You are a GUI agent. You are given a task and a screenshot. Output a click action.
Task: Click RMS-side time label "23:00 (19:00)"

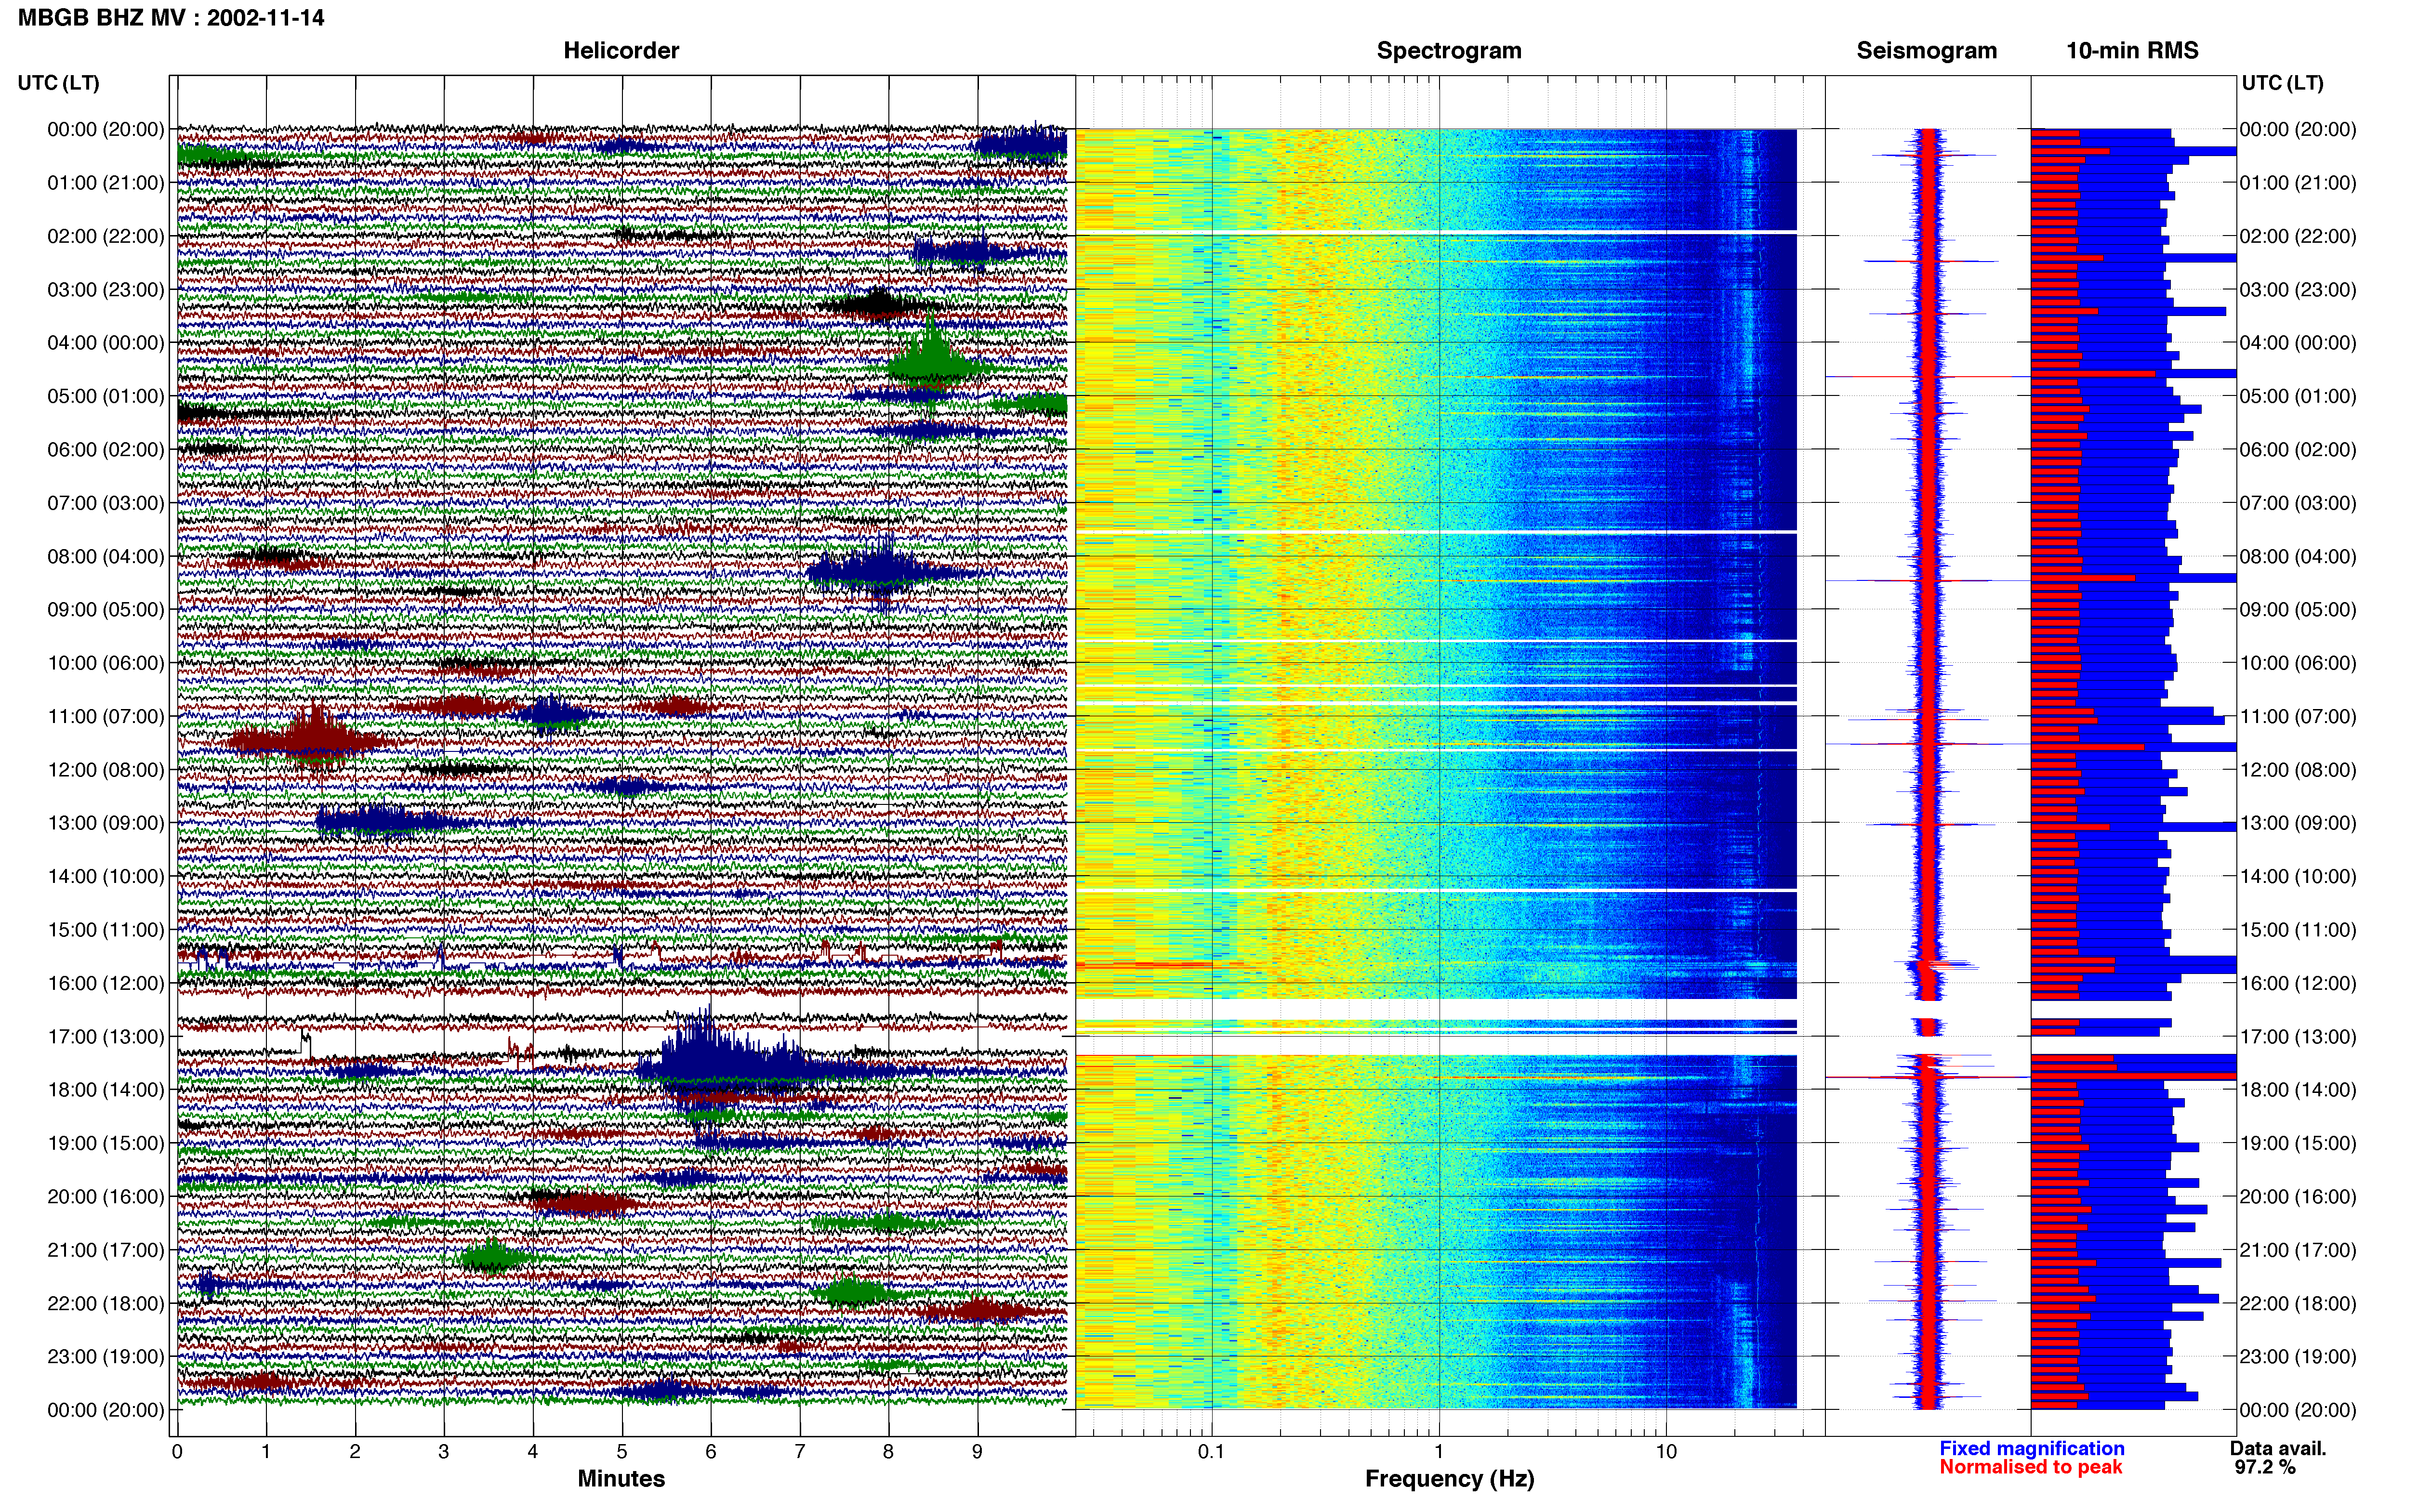(x=2298, y=1357)
